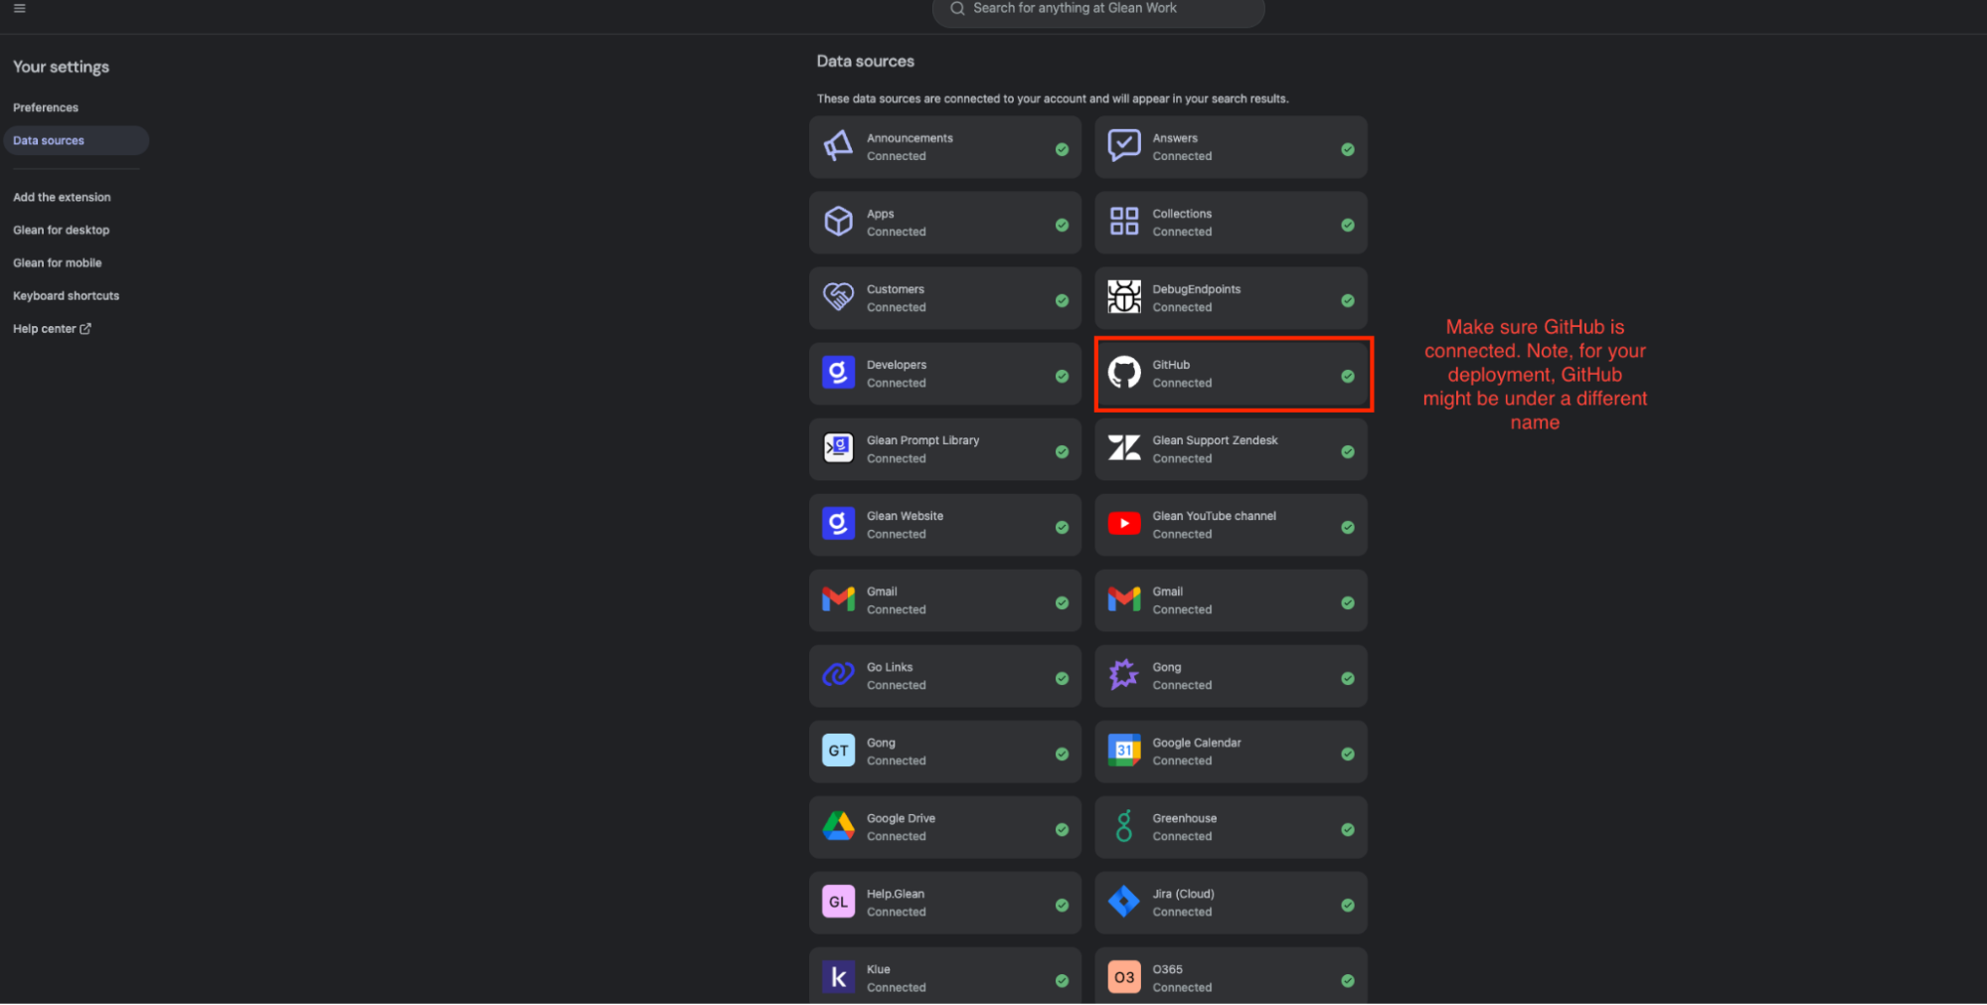This screenshot has width=1987, height=1005.
Task: Open the Preferences settings page
Action: click(46, 107)
